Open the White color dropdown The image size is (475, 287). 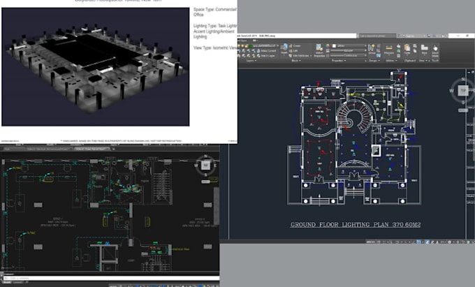coord(349,46)
